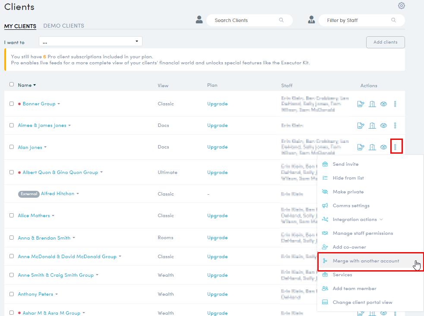This screenshot has width=424, height=316.
Task: Click the eye icon in Alan Jones row
Action: point(383,147)
